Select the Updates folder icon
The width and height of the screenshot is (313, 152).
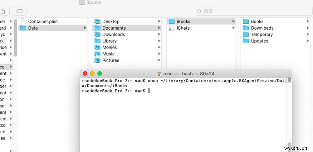point(246,41)
